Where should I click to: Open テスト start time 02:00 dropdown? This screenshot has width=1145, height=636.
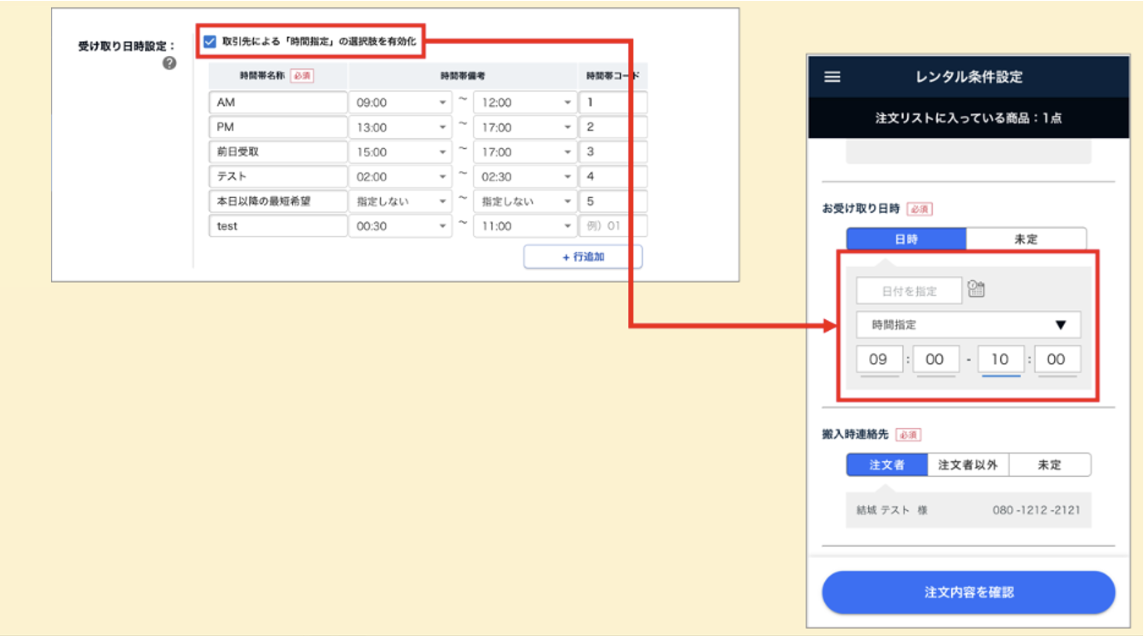pyautogui.click(x=400, y=177)
